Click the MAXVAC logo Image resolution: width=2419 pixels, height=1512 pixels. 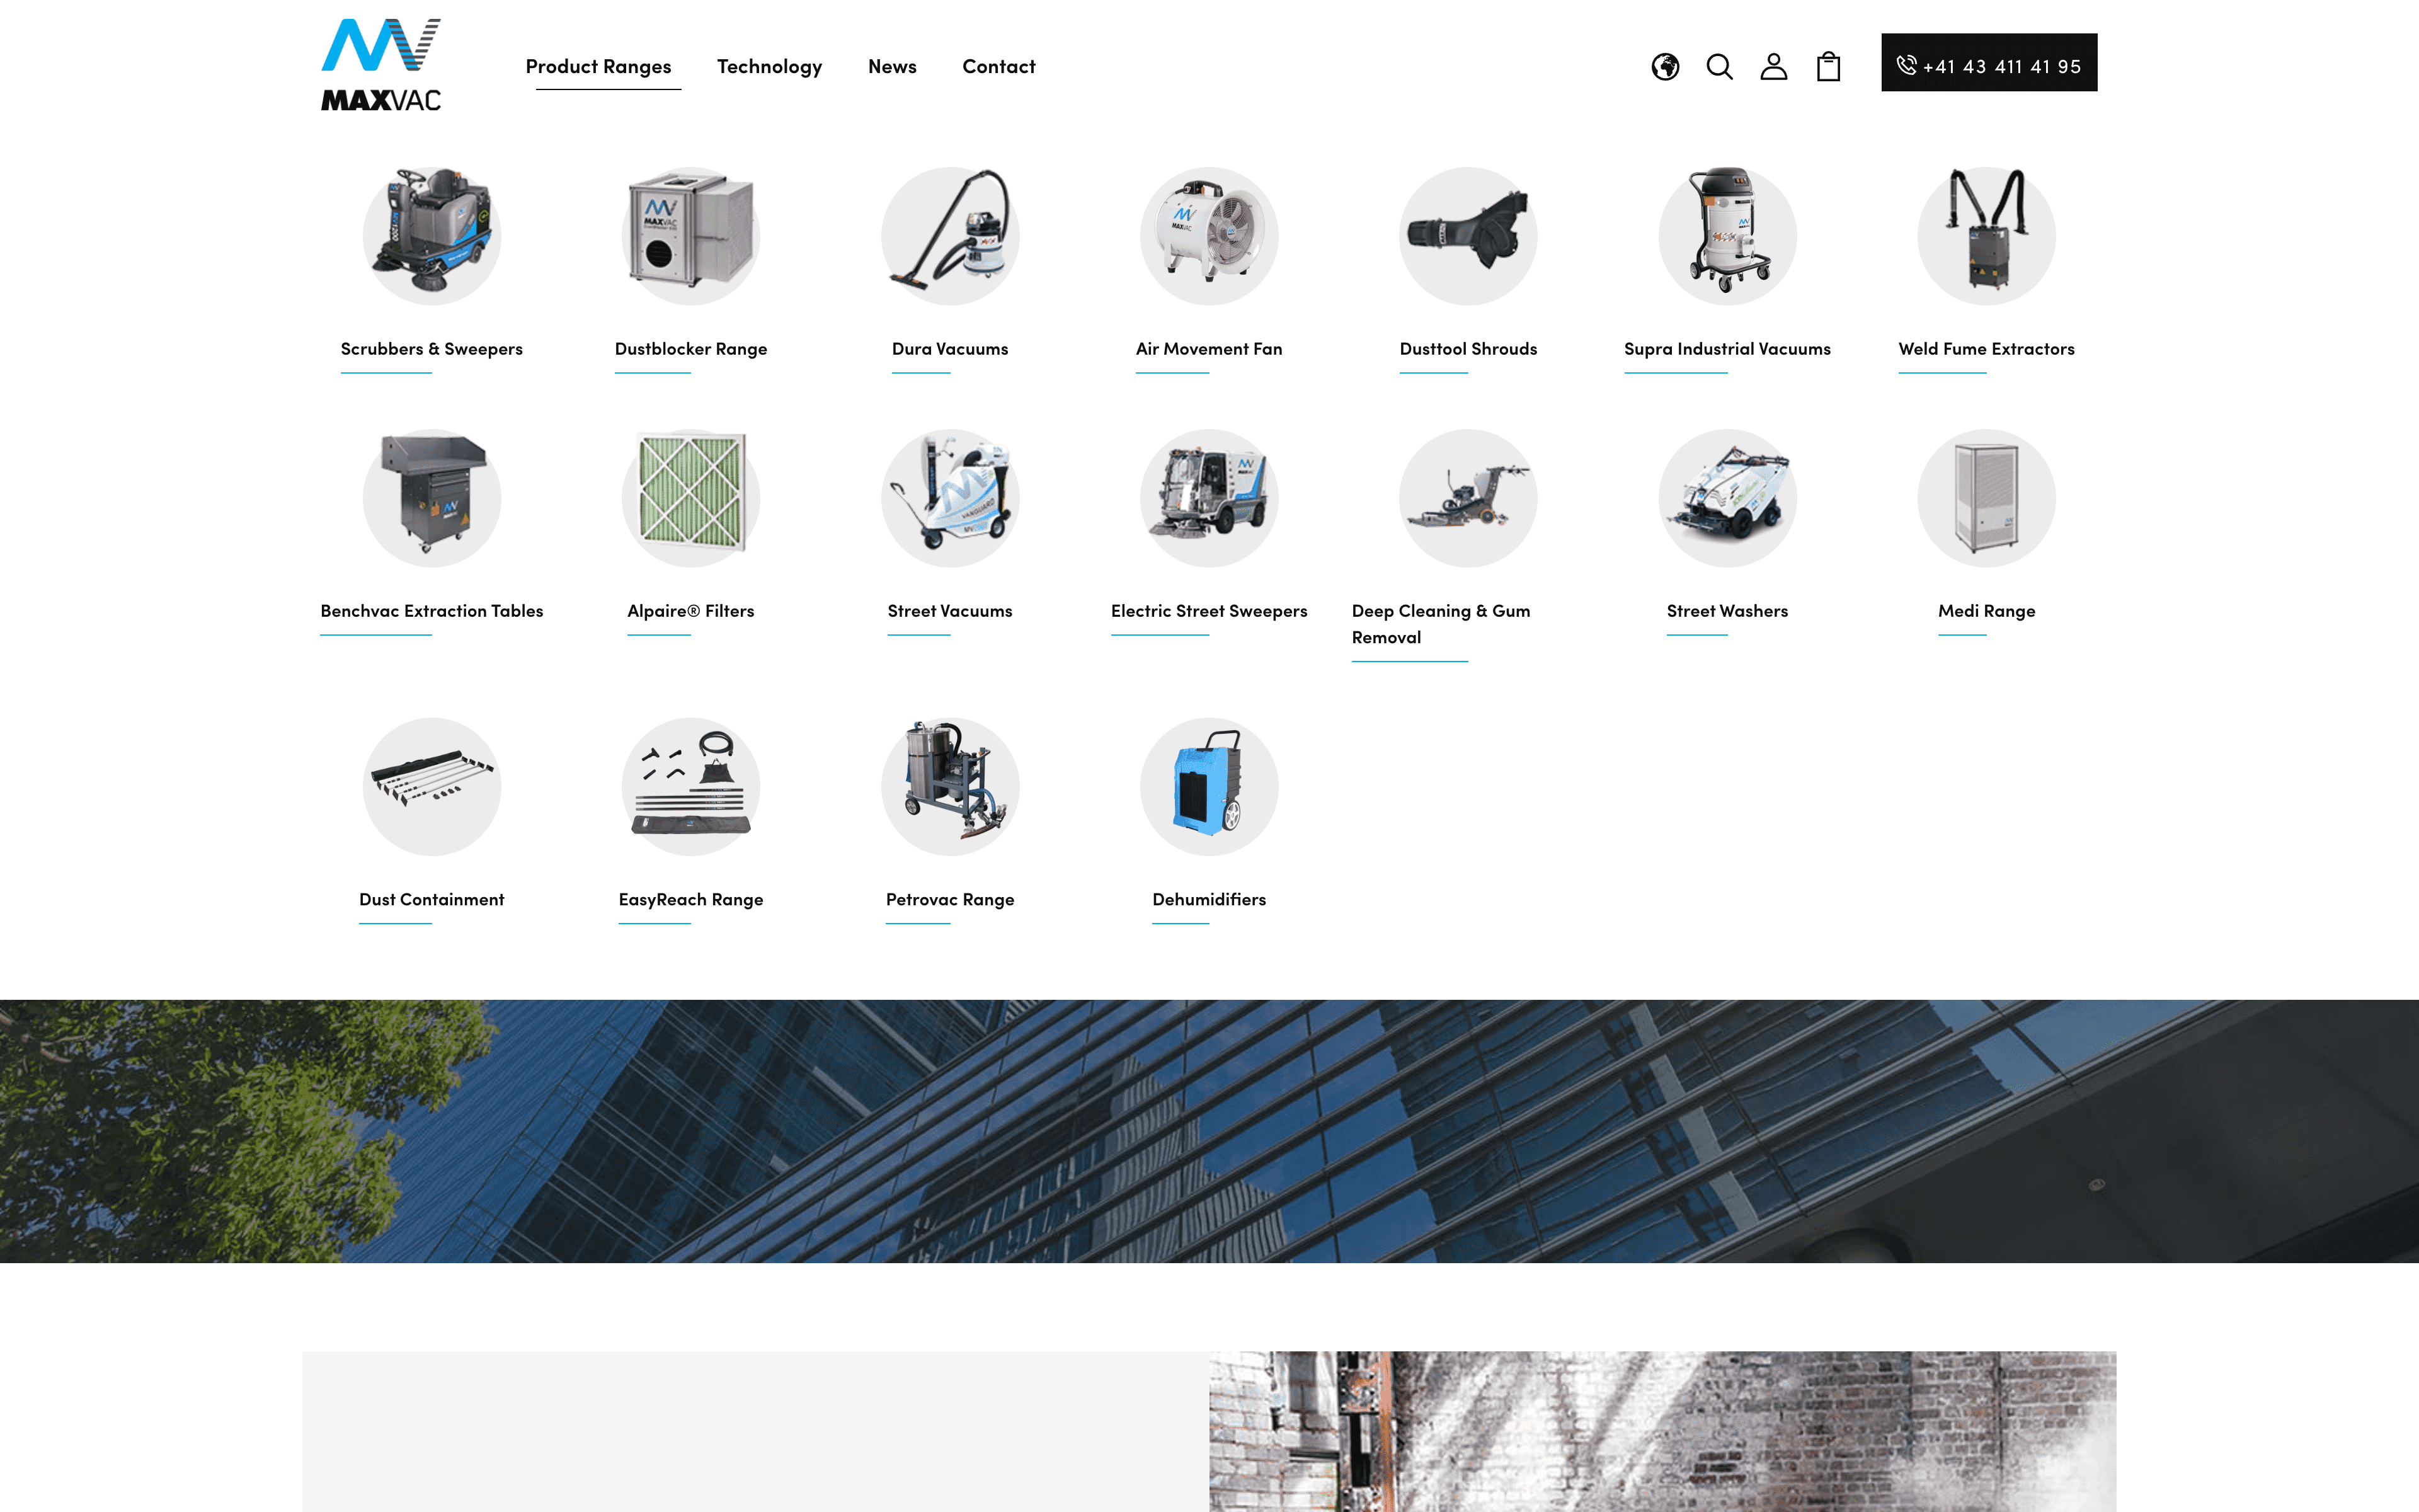point(381,65)
